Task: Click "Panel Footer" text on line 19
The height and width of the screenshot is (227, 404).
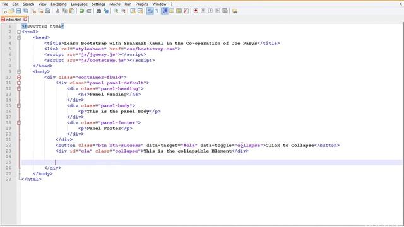Action: tap(104, 128)
